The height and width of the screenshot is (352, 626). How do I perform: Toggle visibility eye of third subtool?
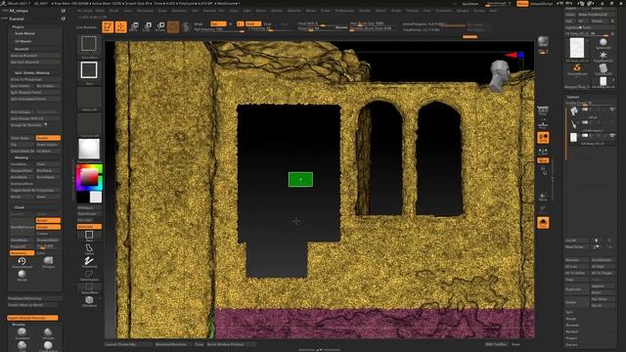(612, 136)
